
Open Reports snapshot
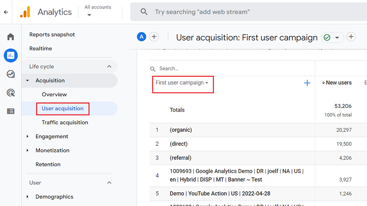52,34
